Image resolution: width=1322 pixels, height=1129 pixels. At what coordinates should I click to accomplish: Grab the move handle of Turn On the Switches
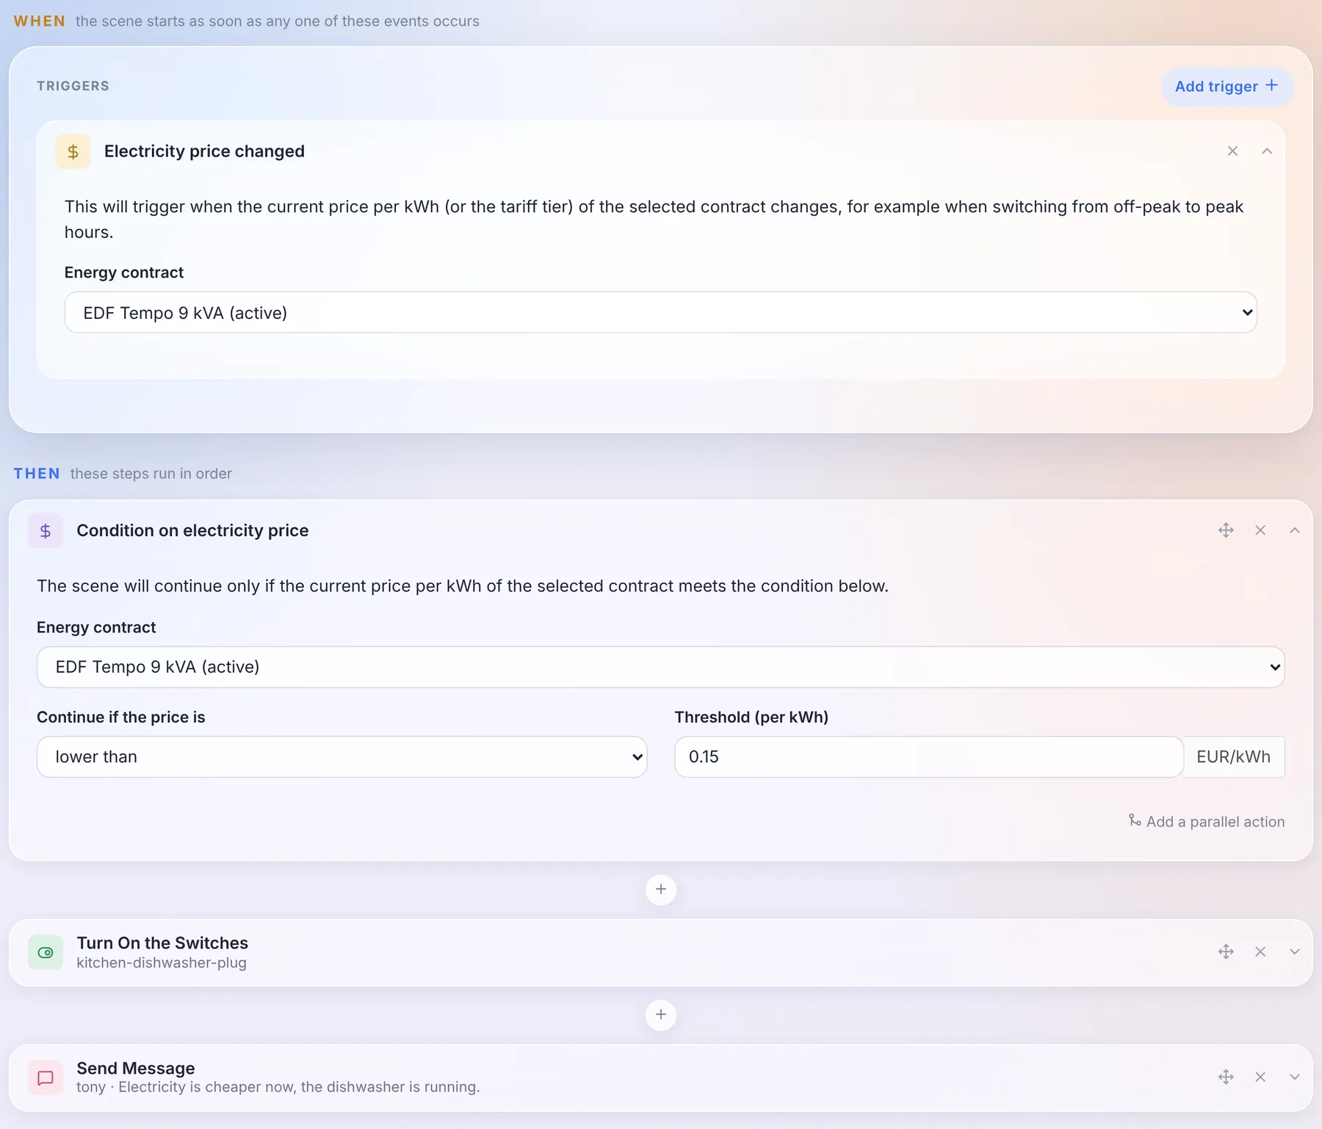tap(1226, 952)
